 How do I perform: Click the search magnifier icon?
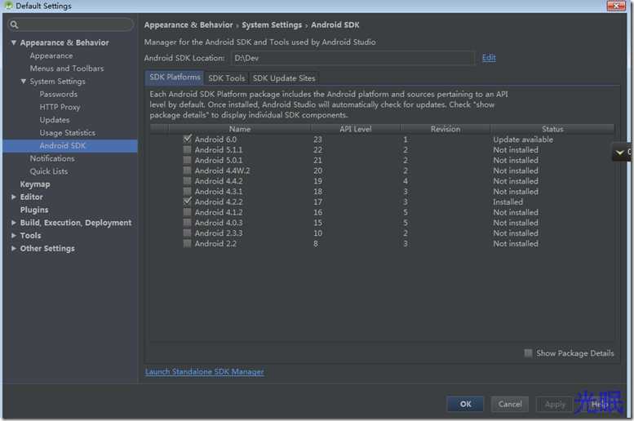coord(14,24)
